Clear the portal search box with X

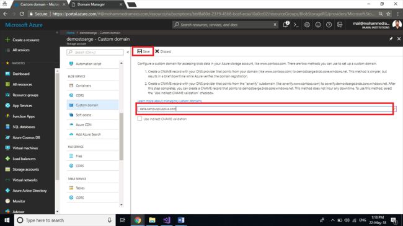[x=275, y=25]
